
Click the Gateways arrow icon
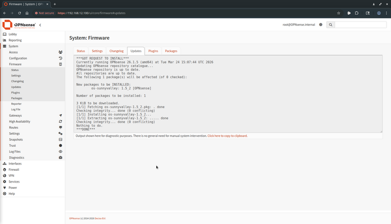point(60,116)
